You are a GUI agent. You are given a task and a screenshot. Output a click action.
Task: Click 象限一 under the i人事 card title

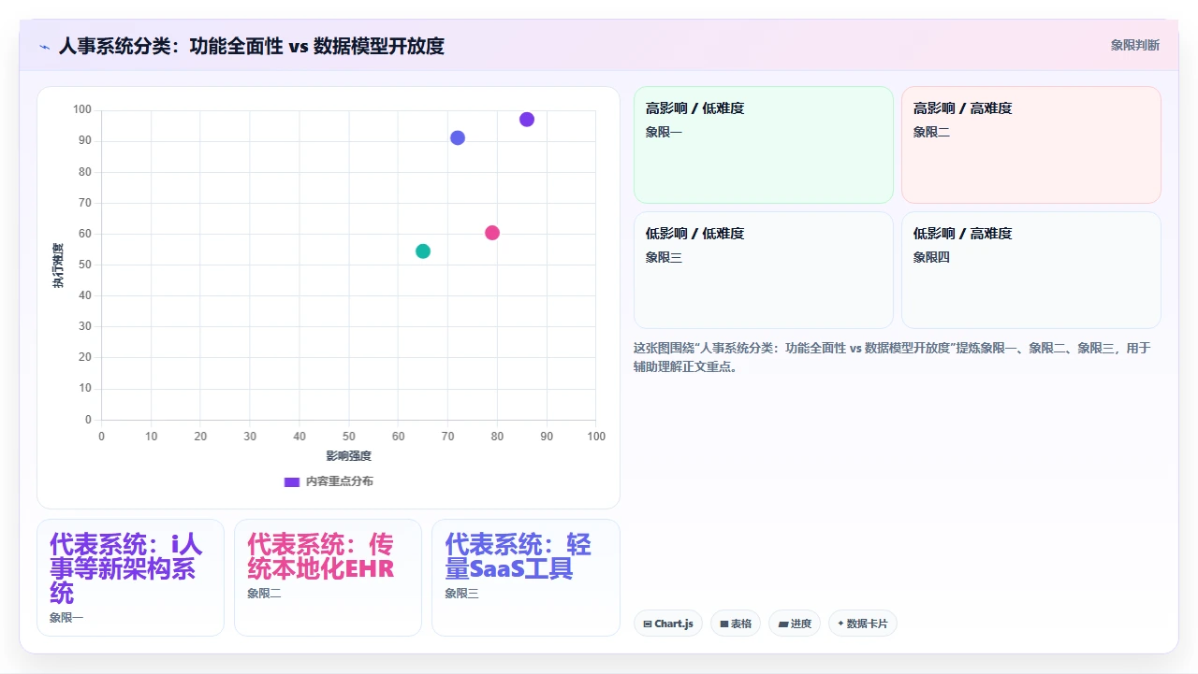[66, 618]
